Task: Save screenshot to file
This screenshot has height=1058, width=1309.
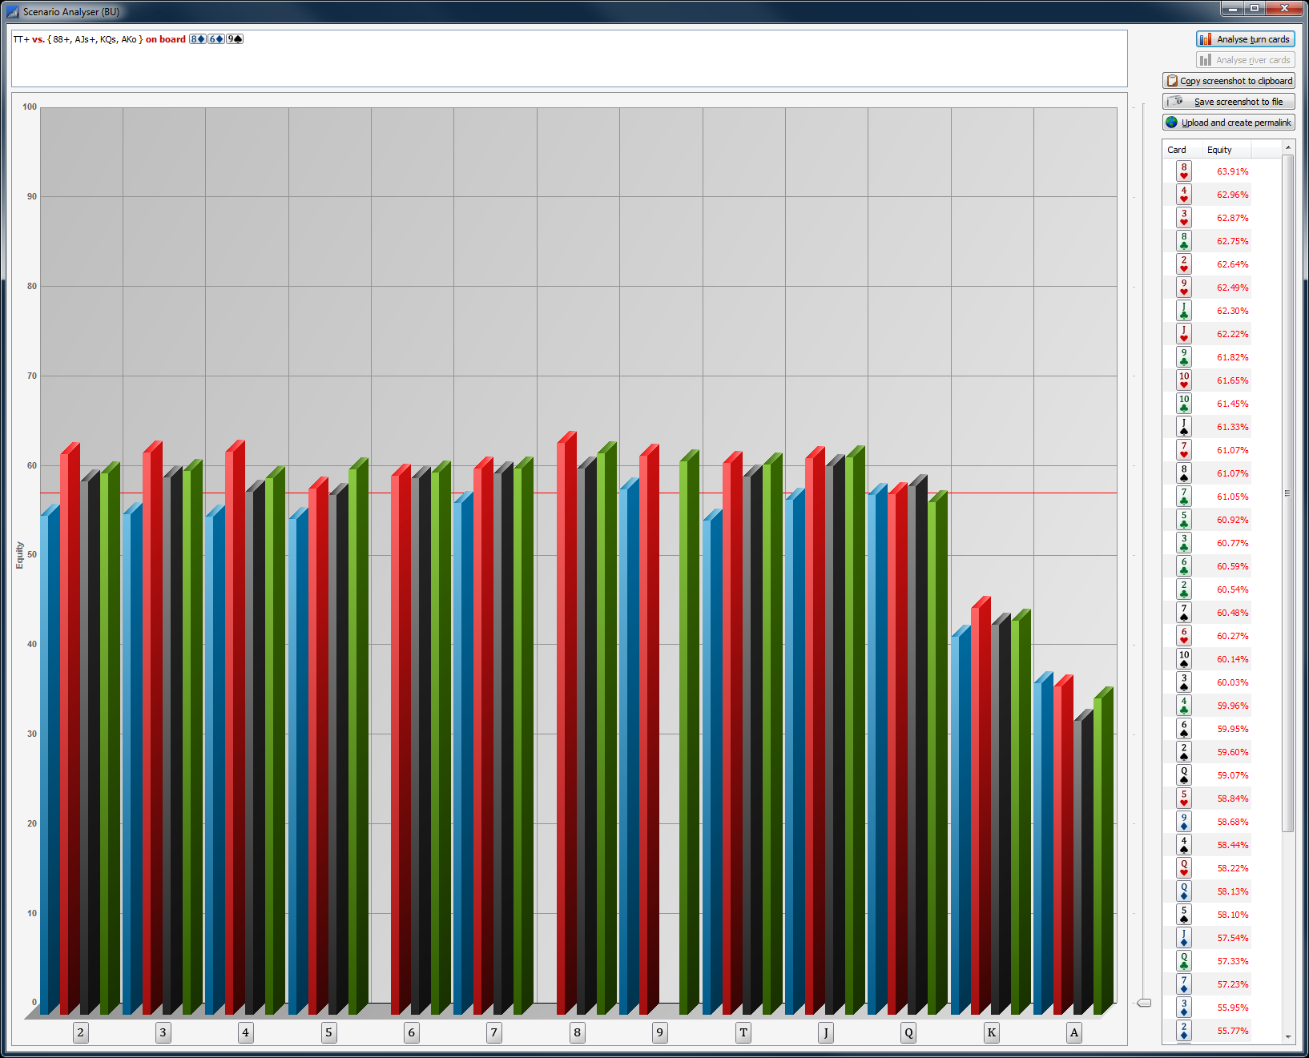Action: pyautogui.click(x=1228, y=102)
